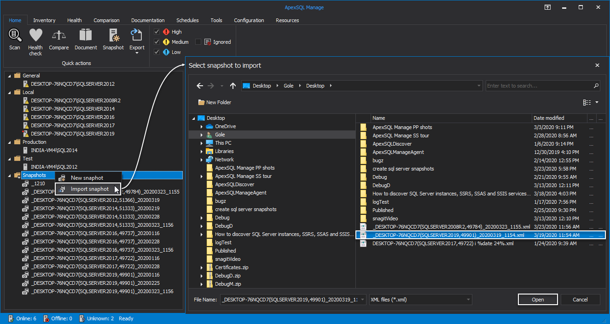Expand the OneDrive tree node
Viewport: 610px width, 324px height.
[x=202, y=126]
